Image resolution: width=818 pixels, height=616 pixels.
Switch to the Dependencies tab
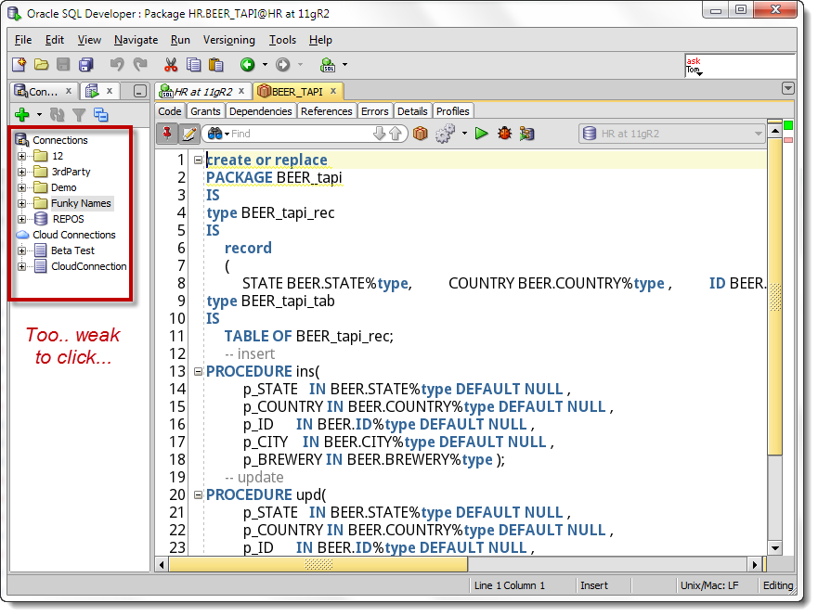(260, 111)
